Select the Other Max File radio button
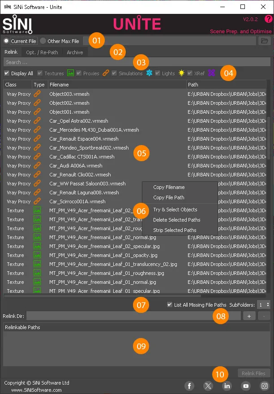Viewport: 274px width, 394px height. [x=43, y=41]
